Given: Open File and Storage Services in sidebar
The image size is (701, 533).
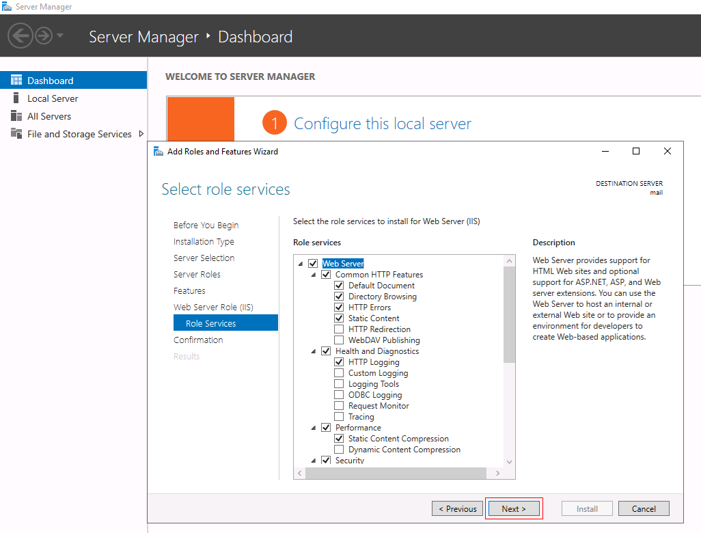Looking at the screenshot, I should [x=73, y=134].
